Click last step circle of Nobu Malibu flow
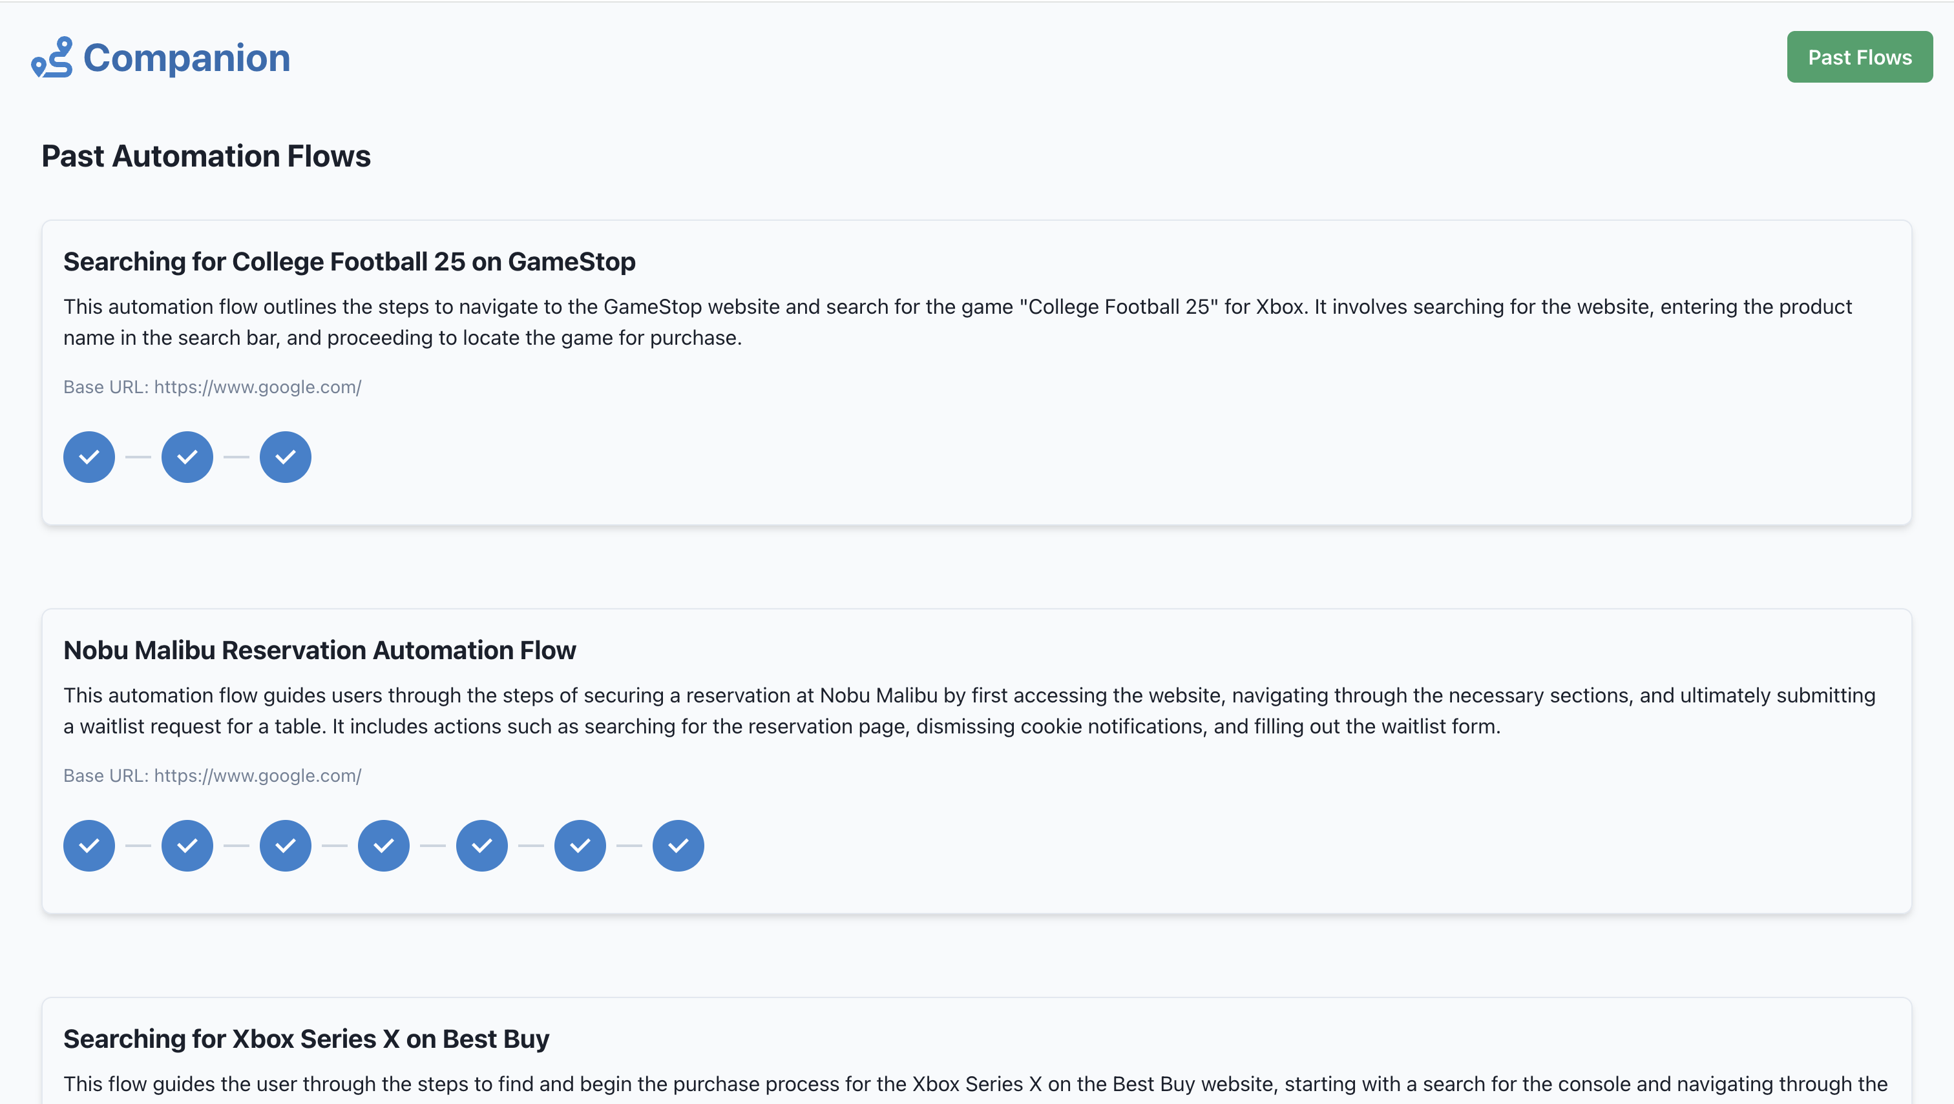Image resolution: width=1954 pixels, height=1104 pixels. pos(678,846)
